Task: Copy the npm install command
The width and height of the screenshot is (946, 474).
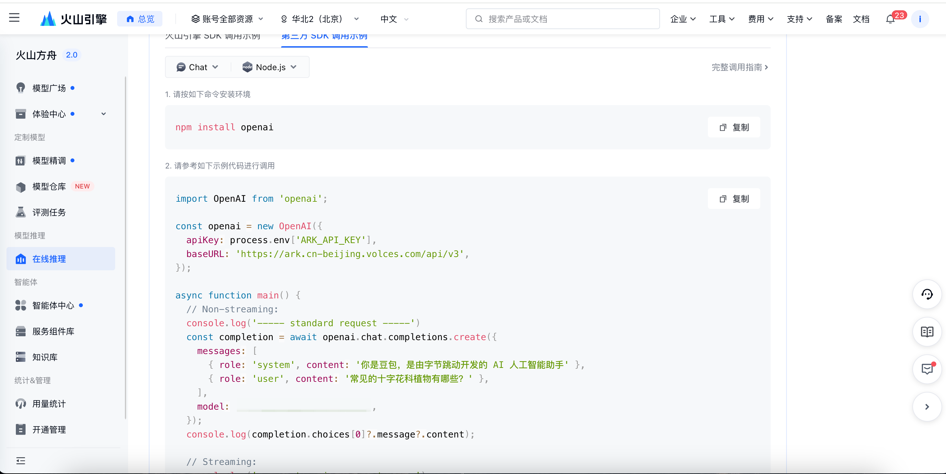Action: 733,127
